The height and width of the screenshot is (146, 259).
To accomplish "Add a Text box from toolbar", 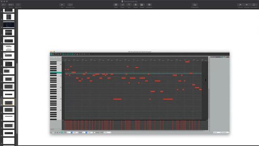I will (x=129, y=5).
